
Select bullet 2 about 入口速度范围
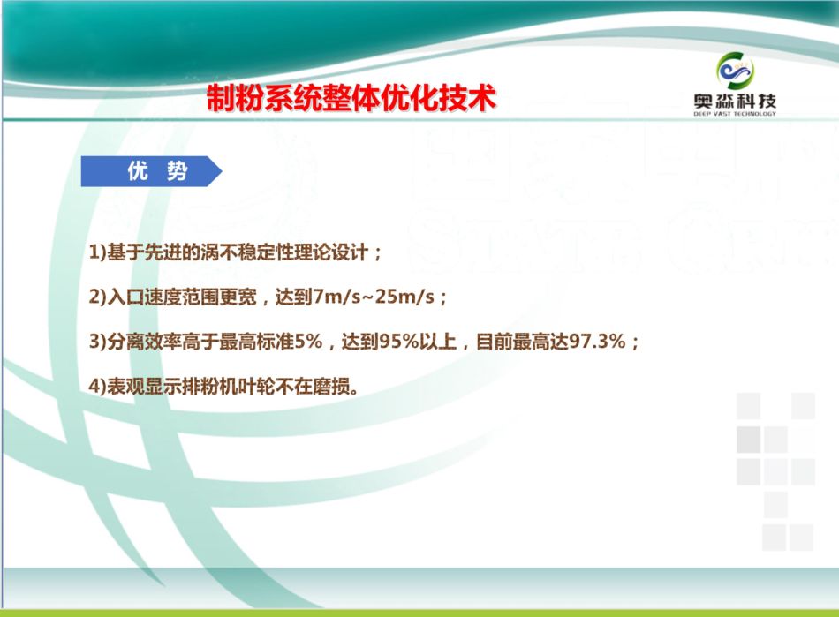pyautogui.click(x=269, y=297)
